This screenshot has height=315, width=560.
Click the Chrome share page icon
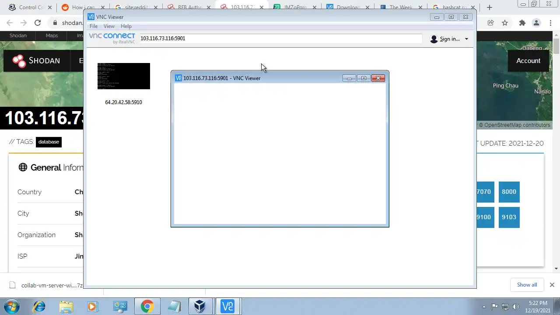(491, 23)
